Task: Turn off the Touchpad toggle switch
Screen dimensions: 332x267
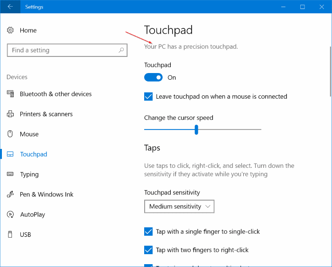Action: pos(153,77)
